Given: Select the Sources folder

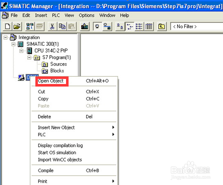Looking at the screenshot, I should tap(58, 64).
